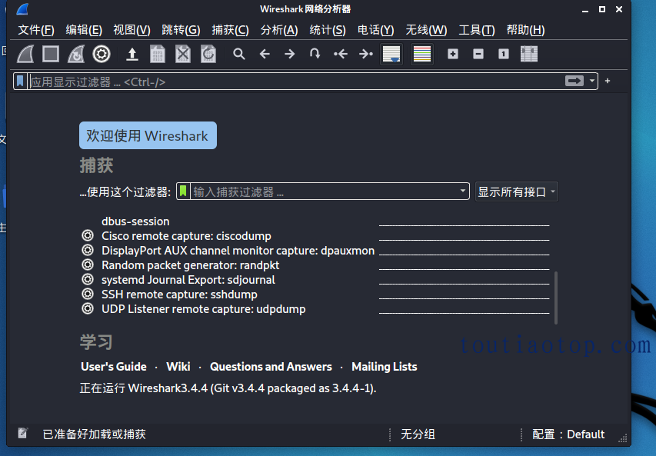Jump to the last packet icon
This screenshot has height=456, width=656.
[x=365, y=54]
